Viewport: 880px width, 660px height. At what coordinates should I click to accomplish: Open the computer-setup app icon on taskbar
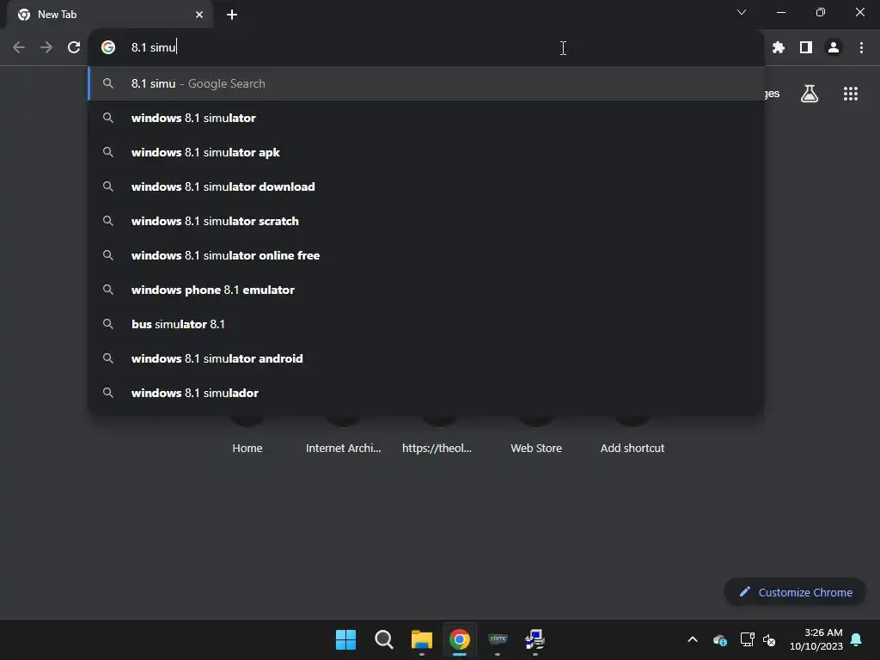535,639
